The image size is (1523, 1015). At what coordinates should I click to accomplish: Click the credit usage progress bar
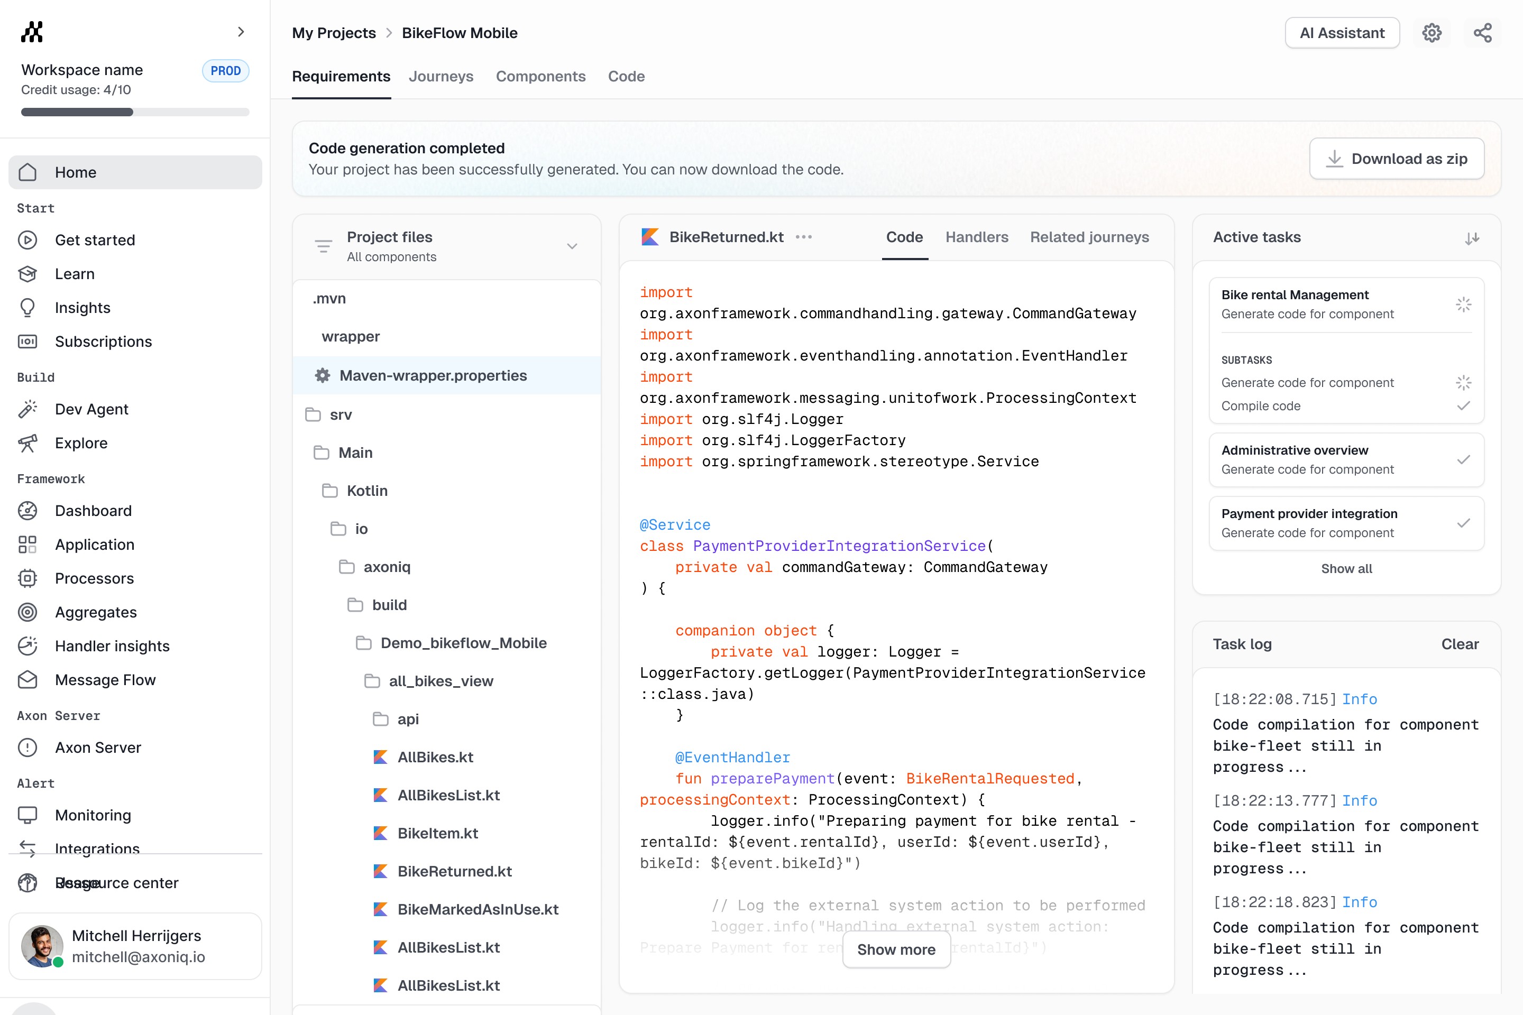[135, 112]
